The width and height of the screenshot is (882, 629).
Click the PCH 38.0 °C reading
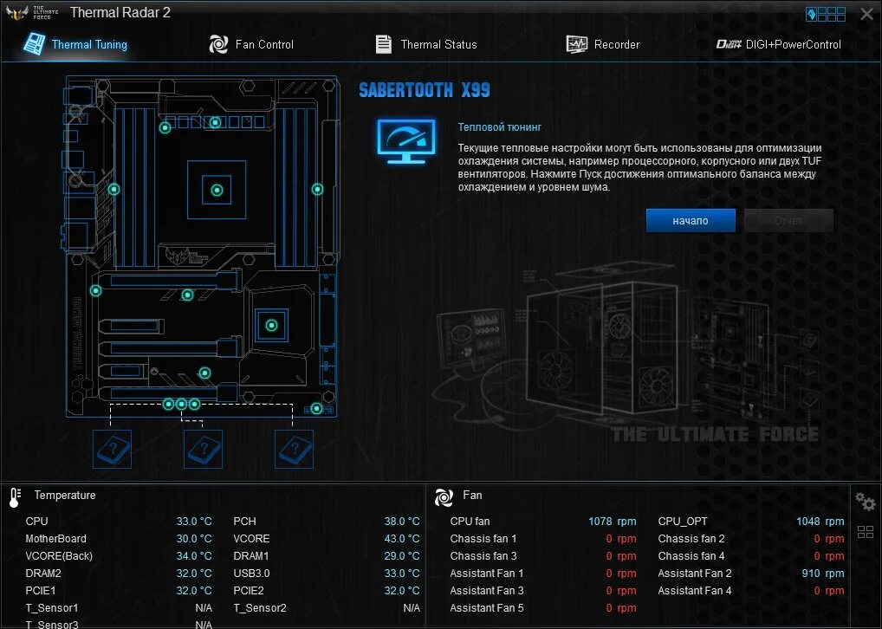tap(402, 522)
